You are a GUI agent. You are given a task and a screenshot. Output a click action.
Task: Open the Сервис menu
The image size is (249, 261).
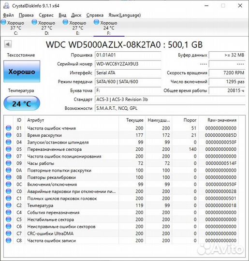pyautogui.click(x=46, y=15)
